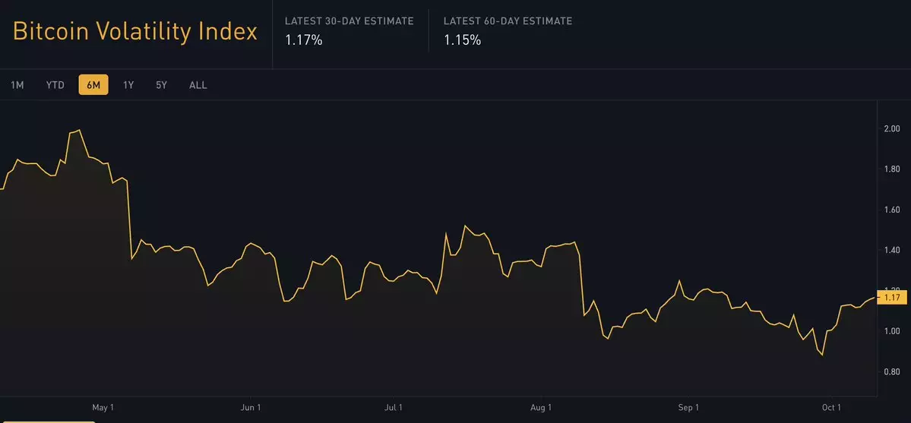Click the Jul 1 date axis label
The image size is (911, 423).
[x=394, y=408]
